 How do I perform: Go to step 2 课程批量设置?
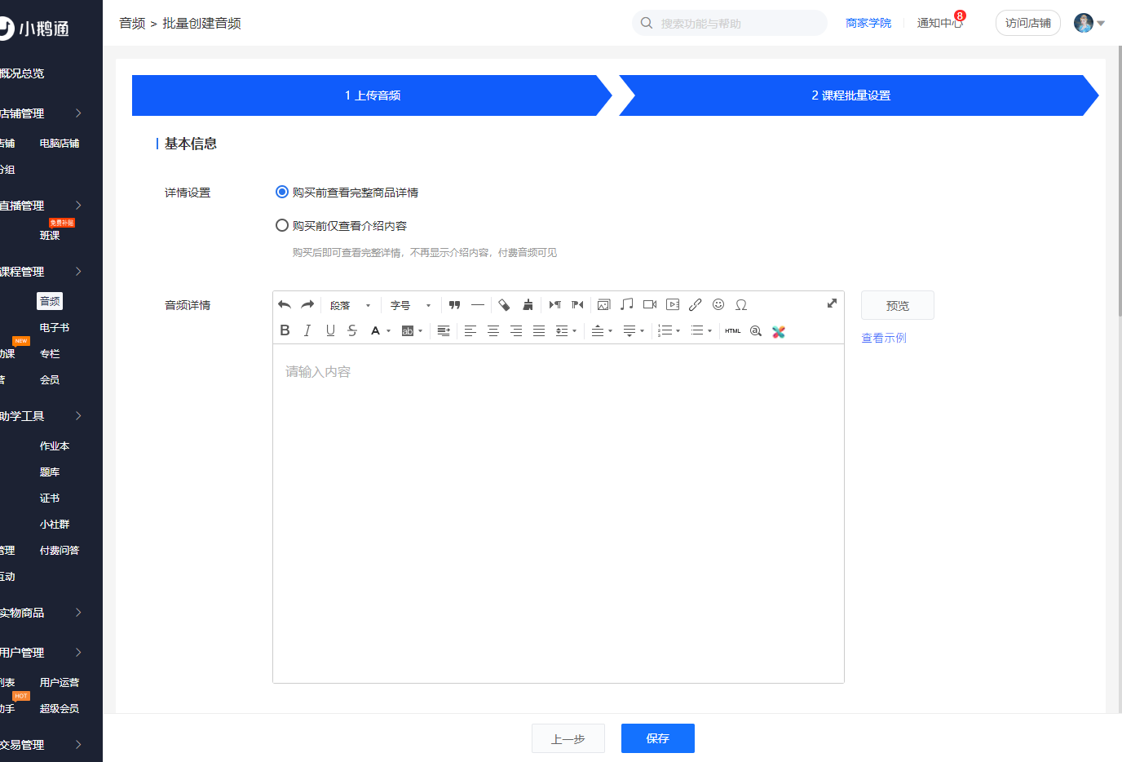[x=851, y=95]
